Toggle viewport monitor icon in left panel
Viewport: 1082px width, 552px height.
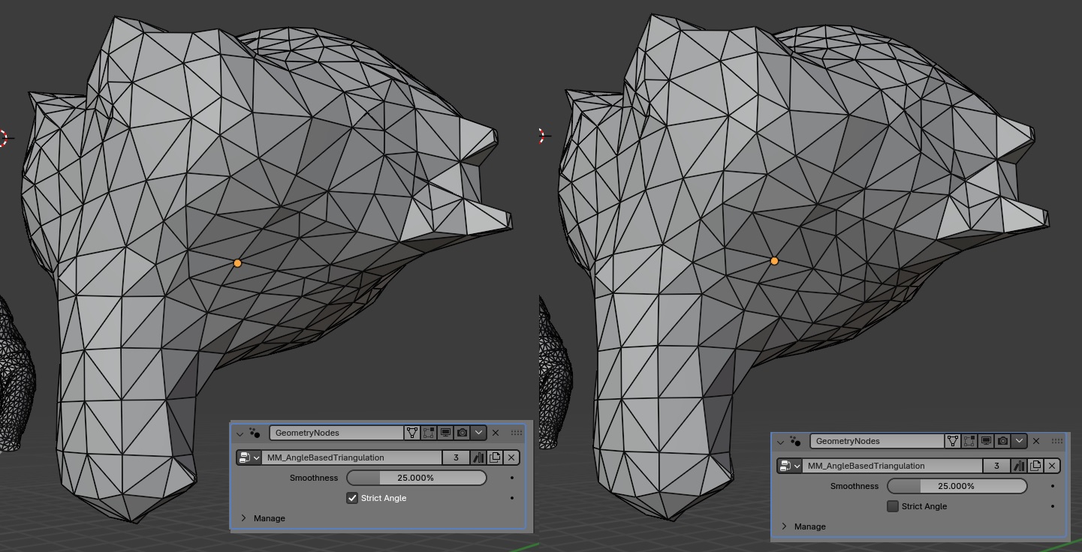pyautogui.click(x=445, y=433)
